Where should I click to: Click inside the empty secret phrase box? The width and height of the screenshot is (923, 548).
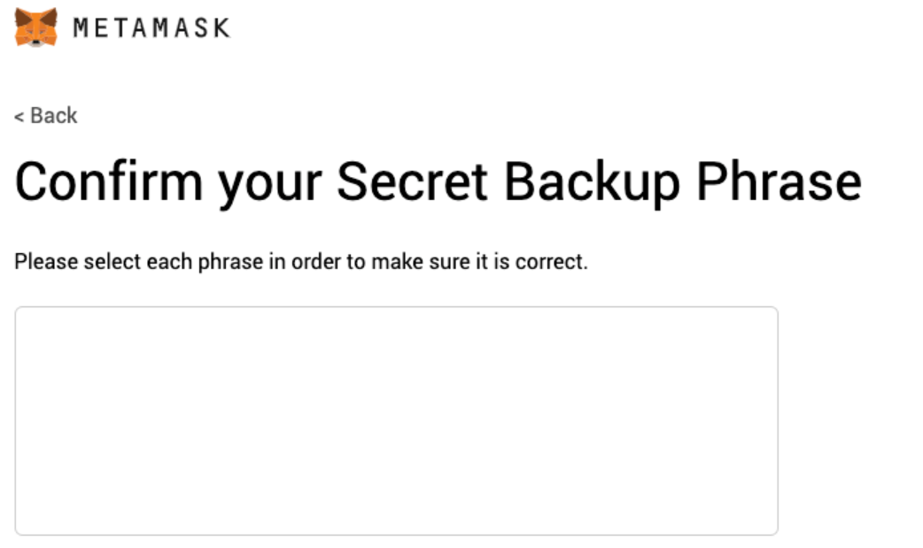(396, 421)
